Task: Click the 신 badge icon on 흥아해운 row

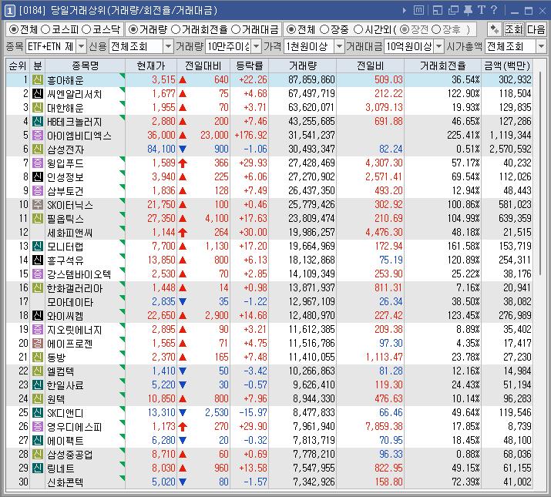Action: pos(38,80)
